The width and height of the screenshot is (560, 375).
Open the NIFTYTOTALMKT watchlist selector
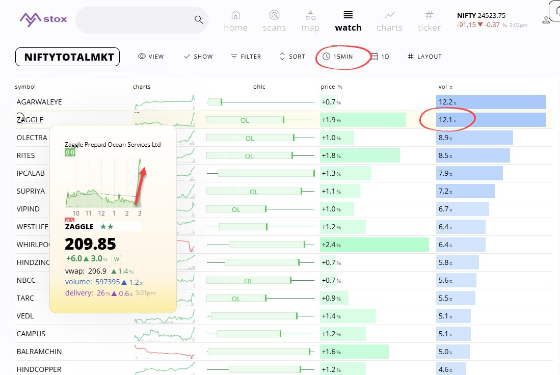coord(67,57)
